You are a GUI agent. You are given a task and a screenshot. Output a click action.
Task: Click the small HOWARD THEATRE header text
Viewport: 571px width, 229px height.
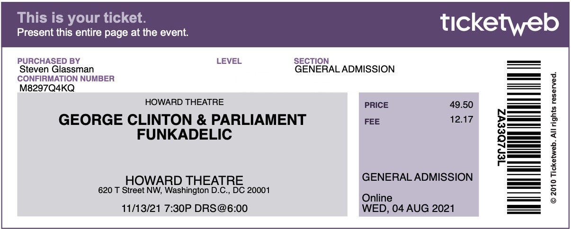(184, 102)
